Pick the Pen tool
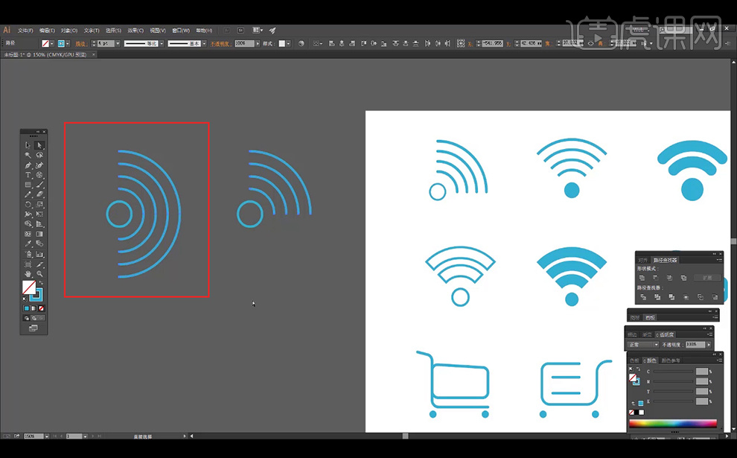Viewport: 737px width, 458px height. (x=28, y=165)
